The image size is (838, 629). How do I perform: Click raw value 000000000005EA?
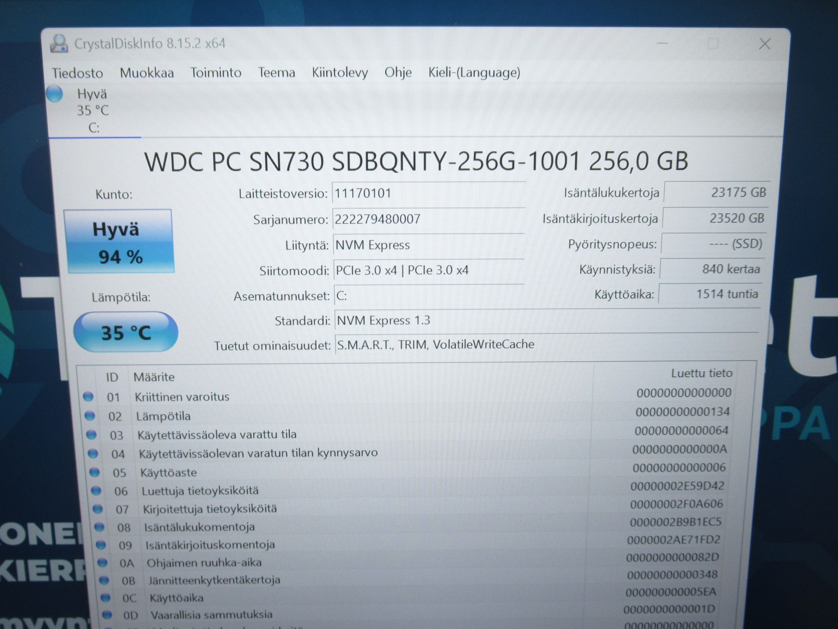[x=671, y=592]
